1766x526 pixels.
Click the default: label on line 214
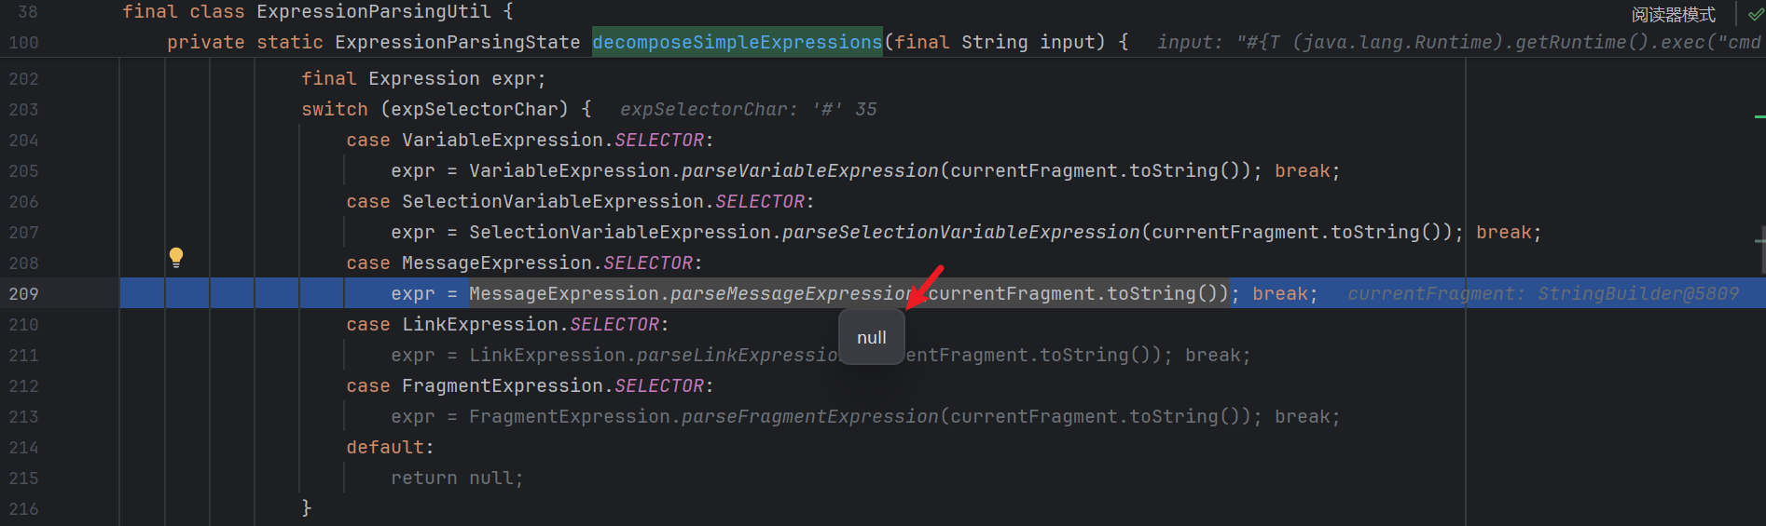pos(390,447)
